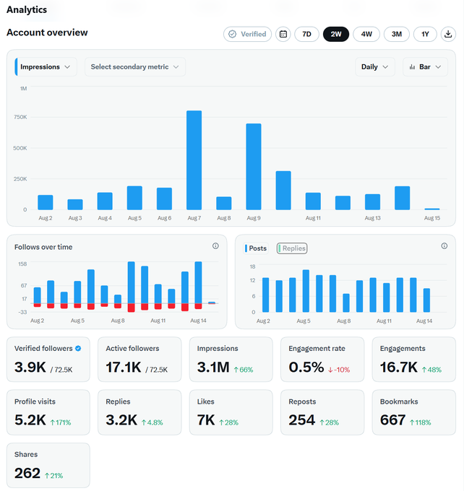The image size is (464, 491).
Task: Switch to the Replies tab in the chart
Action: click(x=292, y=248)
